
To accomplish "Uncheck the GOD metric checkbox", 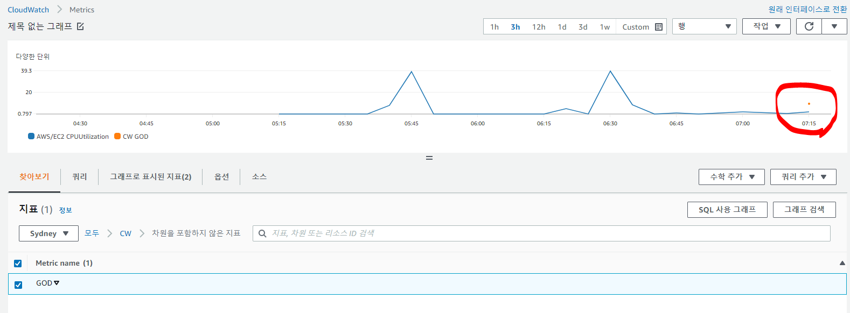I will point(18,284).
